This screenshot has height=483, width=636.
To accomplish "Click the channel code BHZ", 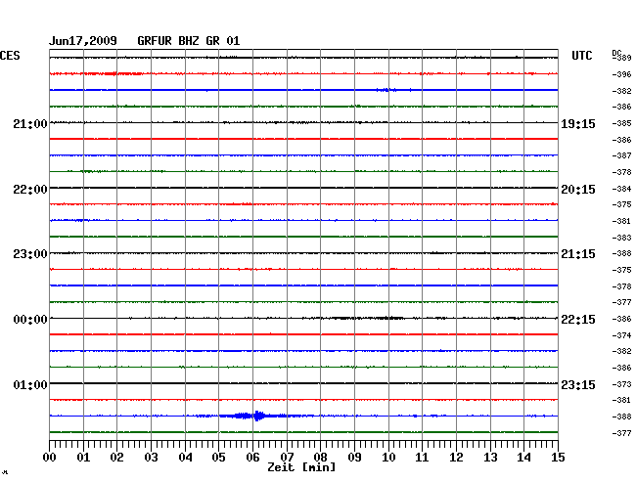I will click(x=189, y=41).
